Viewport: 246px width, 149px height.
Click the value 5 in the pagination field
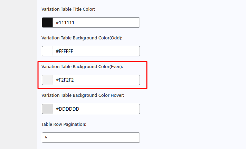46,138
